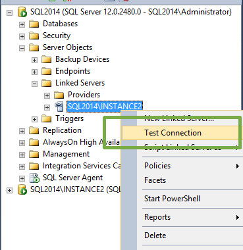The height and width of the screenshot is (250, 243).
Task: Click the linked server icon for SQL2014\INSTANCE2
Action: (x=59, y=107)
